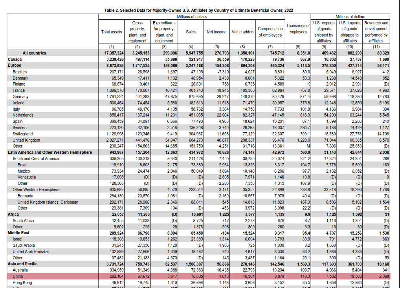Select the 'France' row label
Screen dimensions: 400x288
coord(18,90)
